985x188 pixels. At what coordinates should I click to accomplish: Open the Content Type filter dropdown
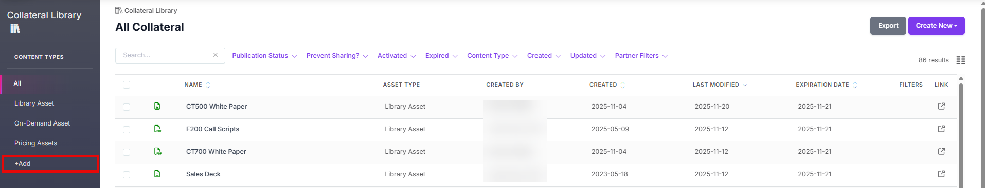click(492, 56)
